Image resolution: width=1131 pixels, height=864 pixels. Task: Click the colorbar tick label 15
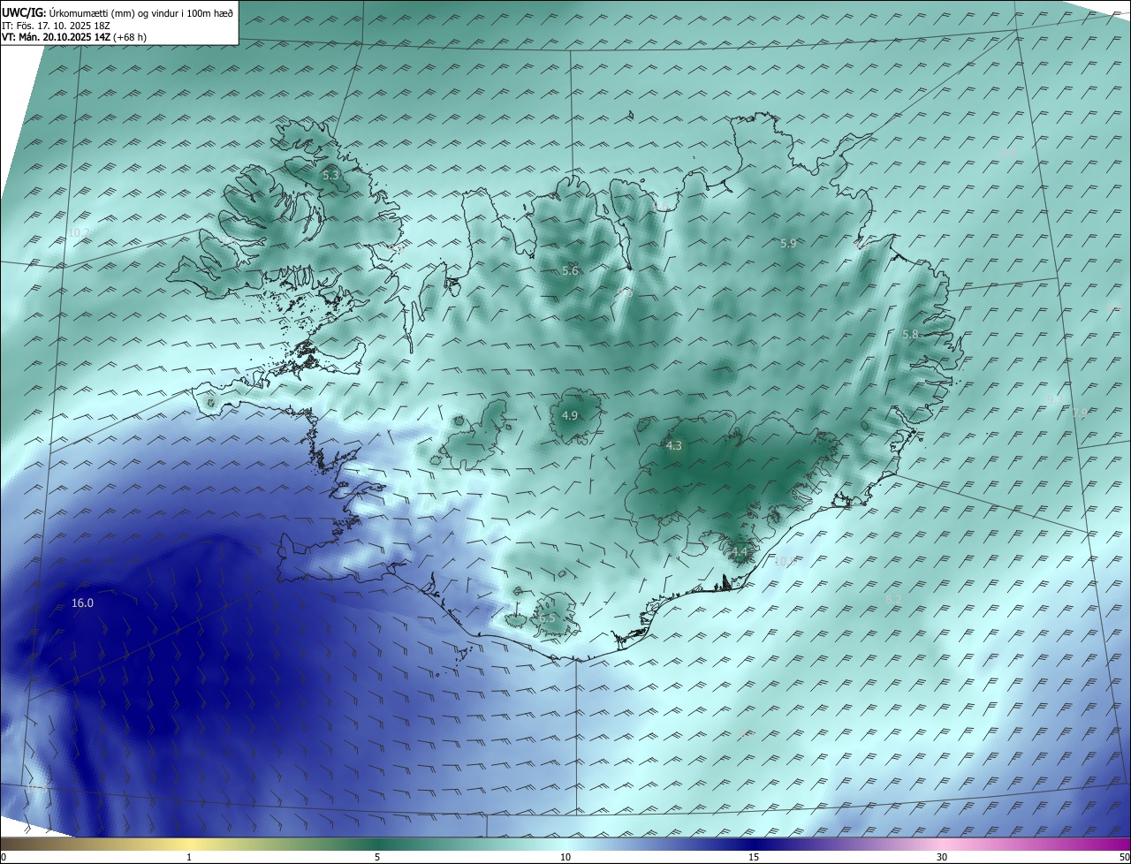coord(754,857)
